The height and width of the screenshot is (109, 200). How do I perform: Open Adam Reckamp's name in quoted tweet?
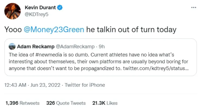tap(36, 47)
